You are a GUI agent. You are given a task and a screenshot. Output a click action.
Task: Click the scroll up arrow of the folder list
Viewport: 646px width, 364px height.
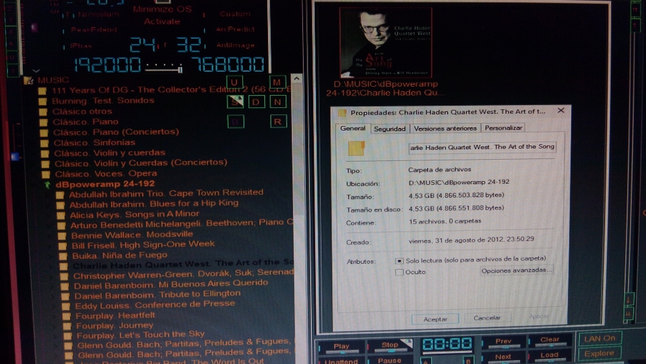pos(297,78)
